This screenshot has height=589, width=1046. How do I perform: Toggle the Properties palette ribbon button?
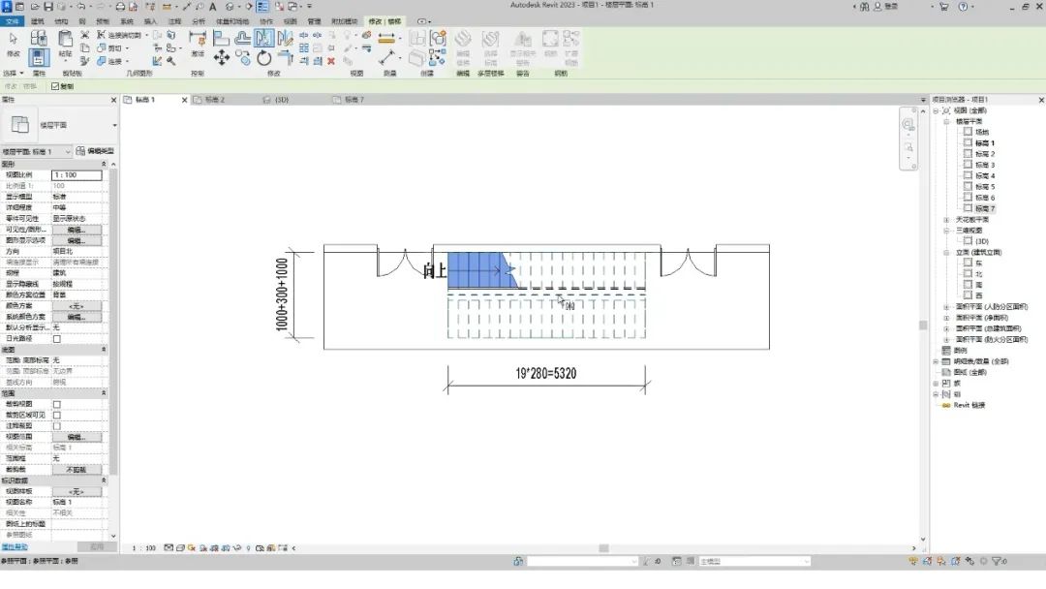[x=39, y=58]
